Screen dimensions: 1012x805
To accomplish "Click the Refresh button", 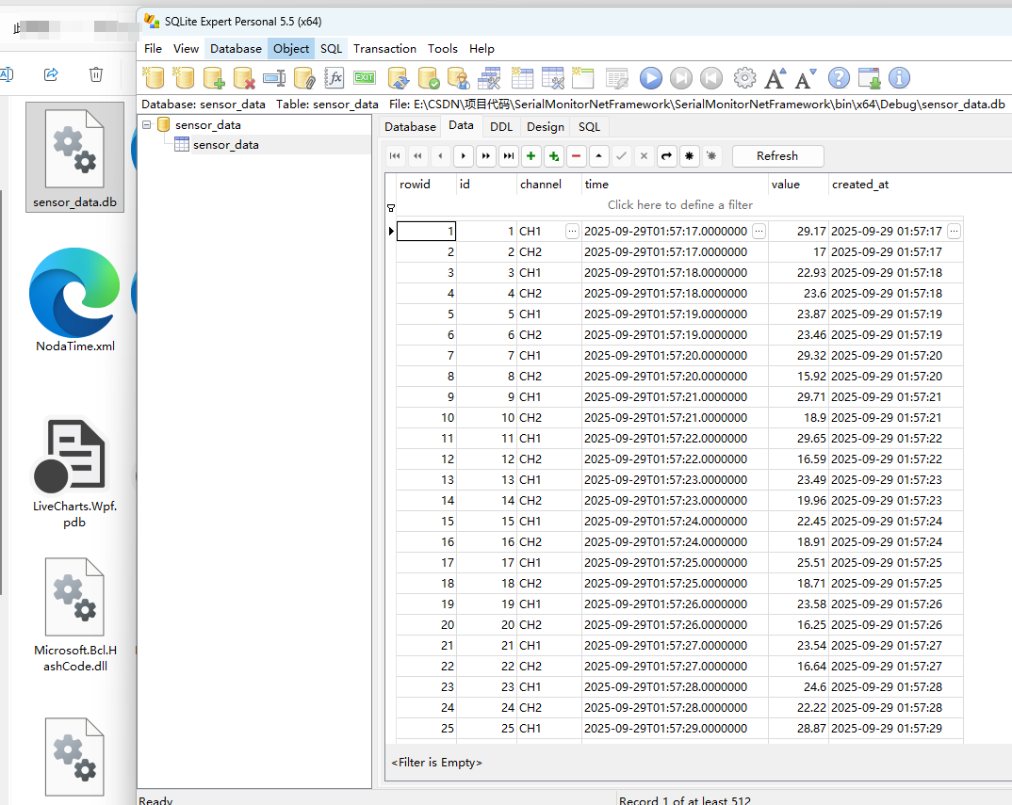I will pyautogui.click(x=777, y=156).
